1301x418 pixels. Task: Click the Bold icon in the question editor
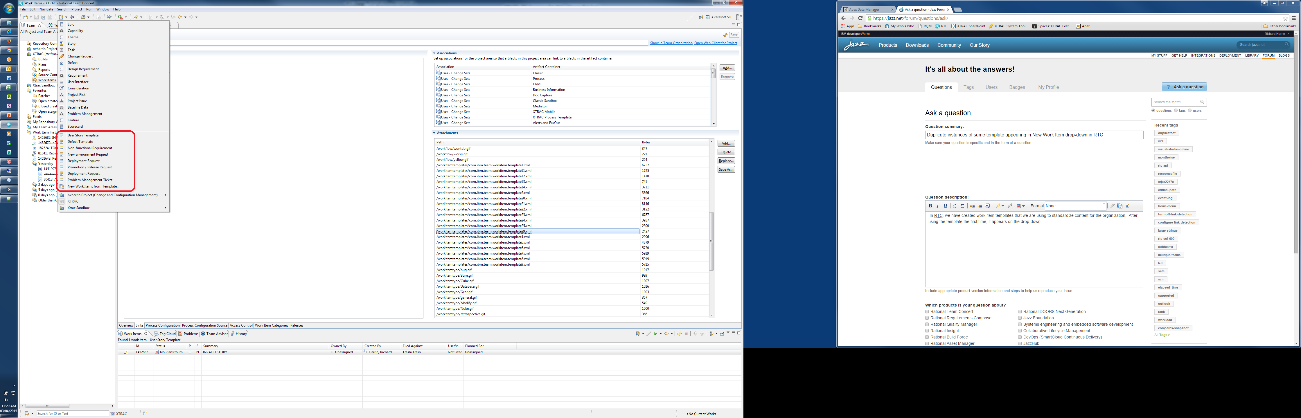tap(930, 206)
